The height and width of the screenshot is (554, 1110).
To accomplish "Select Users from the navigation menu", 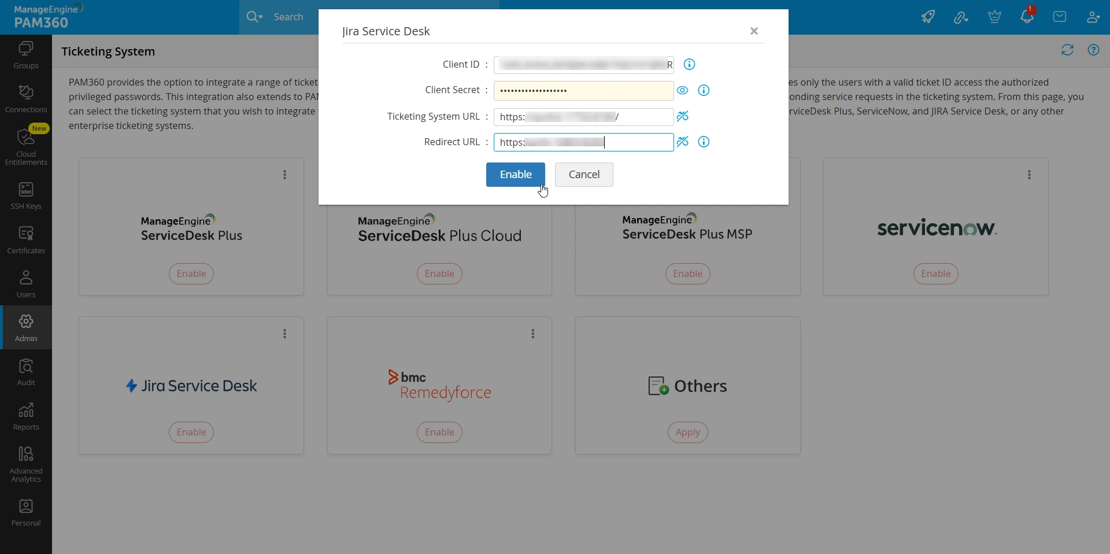I will pyautogui.click(x=25, y=283).
